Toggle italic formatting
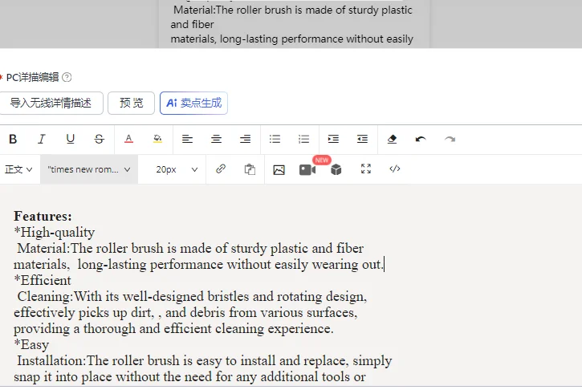Screen dimensions: 582x390 point(42,139)
